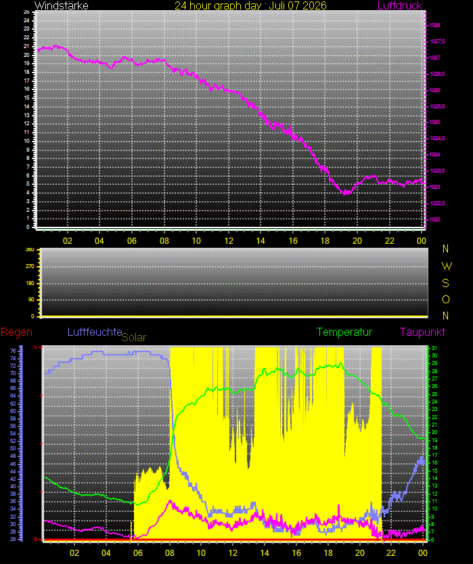473x564 pixels.
Task: Click the 1024,5 pressure axis value
Action: 437,139
